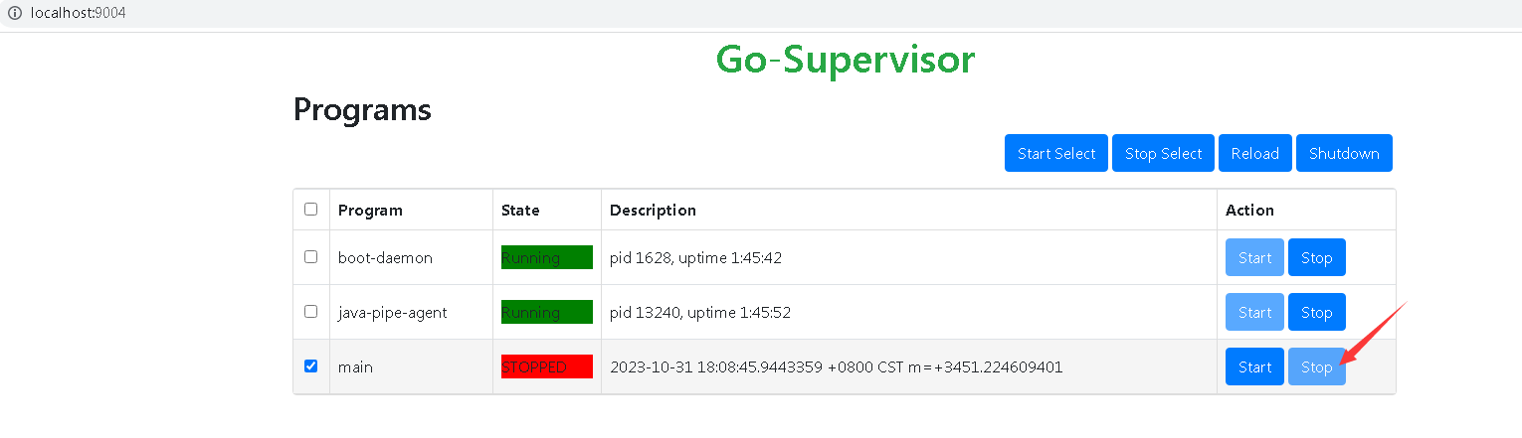Click the Shutdown button
Screen dimensions: 1522x438
1344,153
